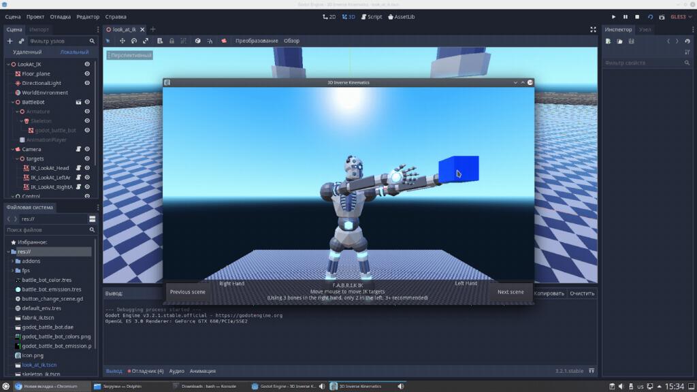Click the play custom scene icon
Screen dimensions: 697x392
coord(662,17)
